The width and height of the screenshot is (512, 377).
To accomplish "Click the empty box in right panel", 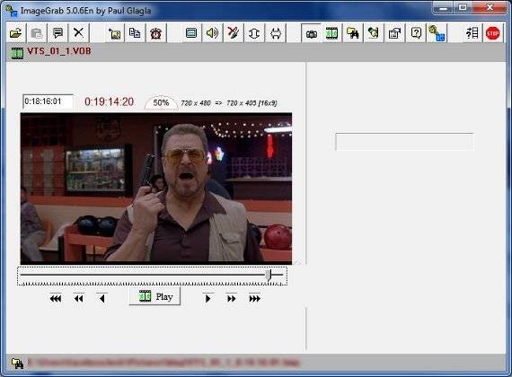I will click(x=404, y=141).
